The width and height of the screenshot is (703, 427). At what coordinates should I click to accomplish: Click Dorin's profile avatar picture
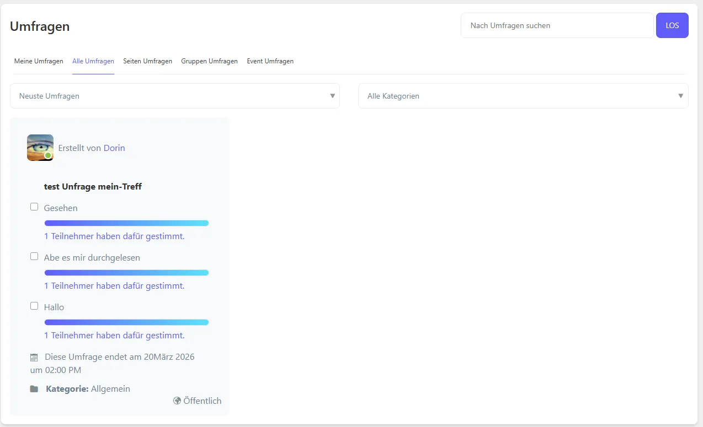tap(40, 147)
